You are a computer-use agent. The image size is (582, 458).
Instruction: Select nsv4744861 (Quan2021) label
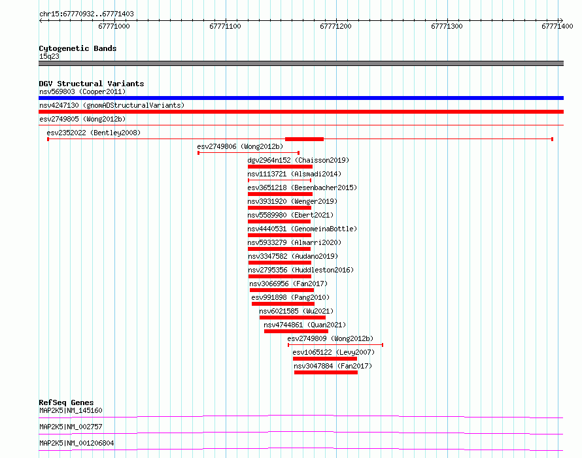pos(305,325)
